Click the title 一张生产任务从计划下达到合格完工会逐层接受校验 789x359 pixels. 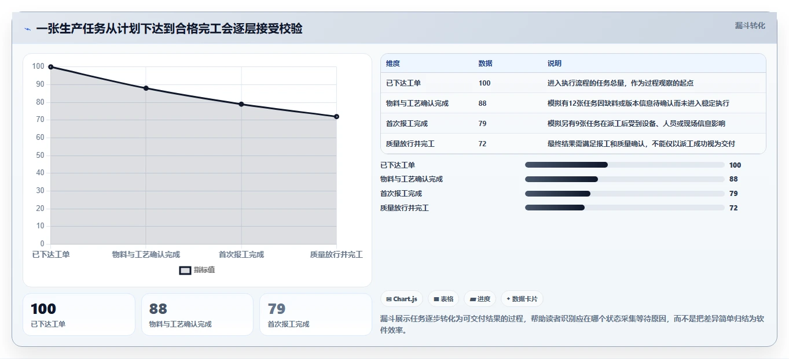click(x=169, y=29)
